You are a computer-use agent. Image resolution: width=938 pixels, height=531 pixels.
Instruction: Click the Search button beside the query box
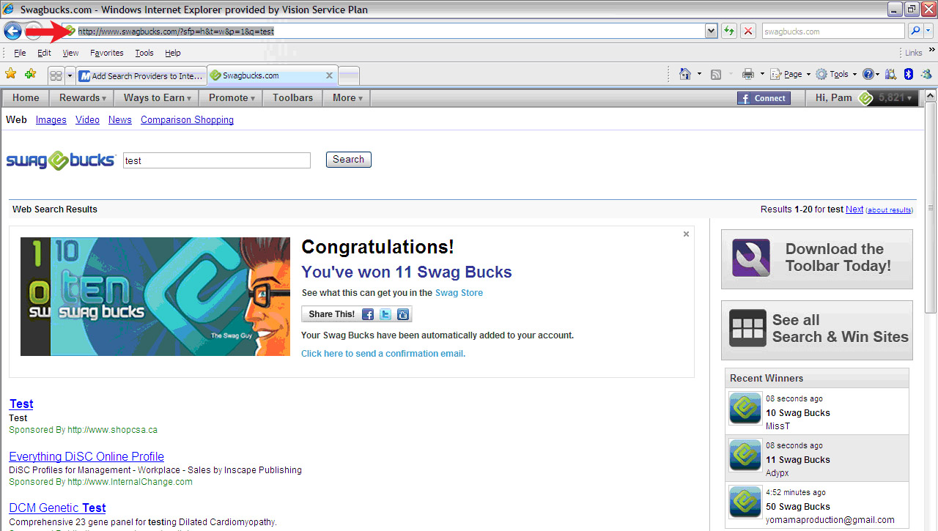[x=348, y=160]
